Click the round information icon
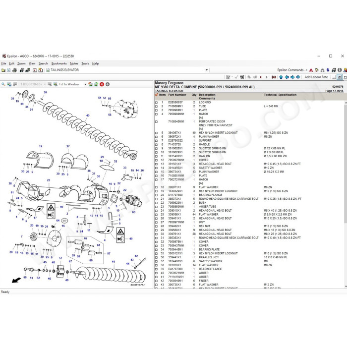Viewport: 347px width, 347px height. pos(340,70)
